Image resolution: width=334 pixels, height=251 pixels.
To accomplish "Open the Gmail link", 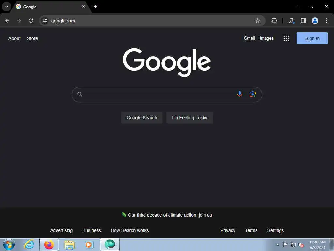I will coord(249,38).
